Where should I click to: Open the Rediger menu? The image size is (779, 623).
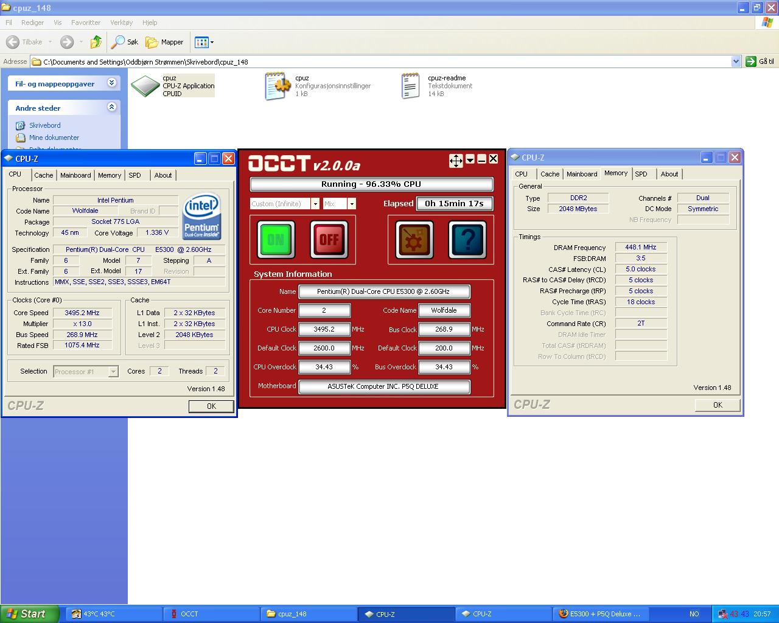coord(32,23)
